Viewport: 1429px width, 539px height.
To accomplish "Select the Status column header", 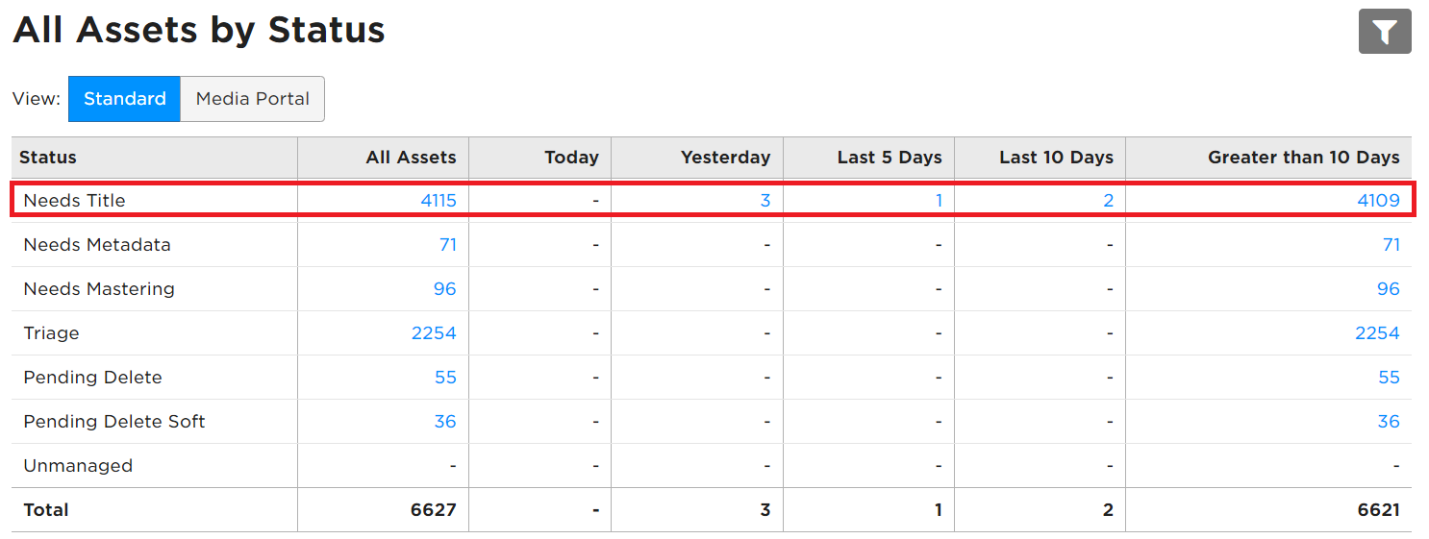I will pos(48,158).
